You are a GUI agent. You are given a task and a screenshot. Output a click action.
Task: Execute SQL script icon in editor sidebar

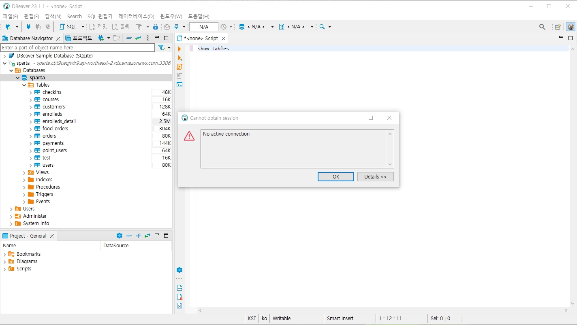click(x=180, y=67)
